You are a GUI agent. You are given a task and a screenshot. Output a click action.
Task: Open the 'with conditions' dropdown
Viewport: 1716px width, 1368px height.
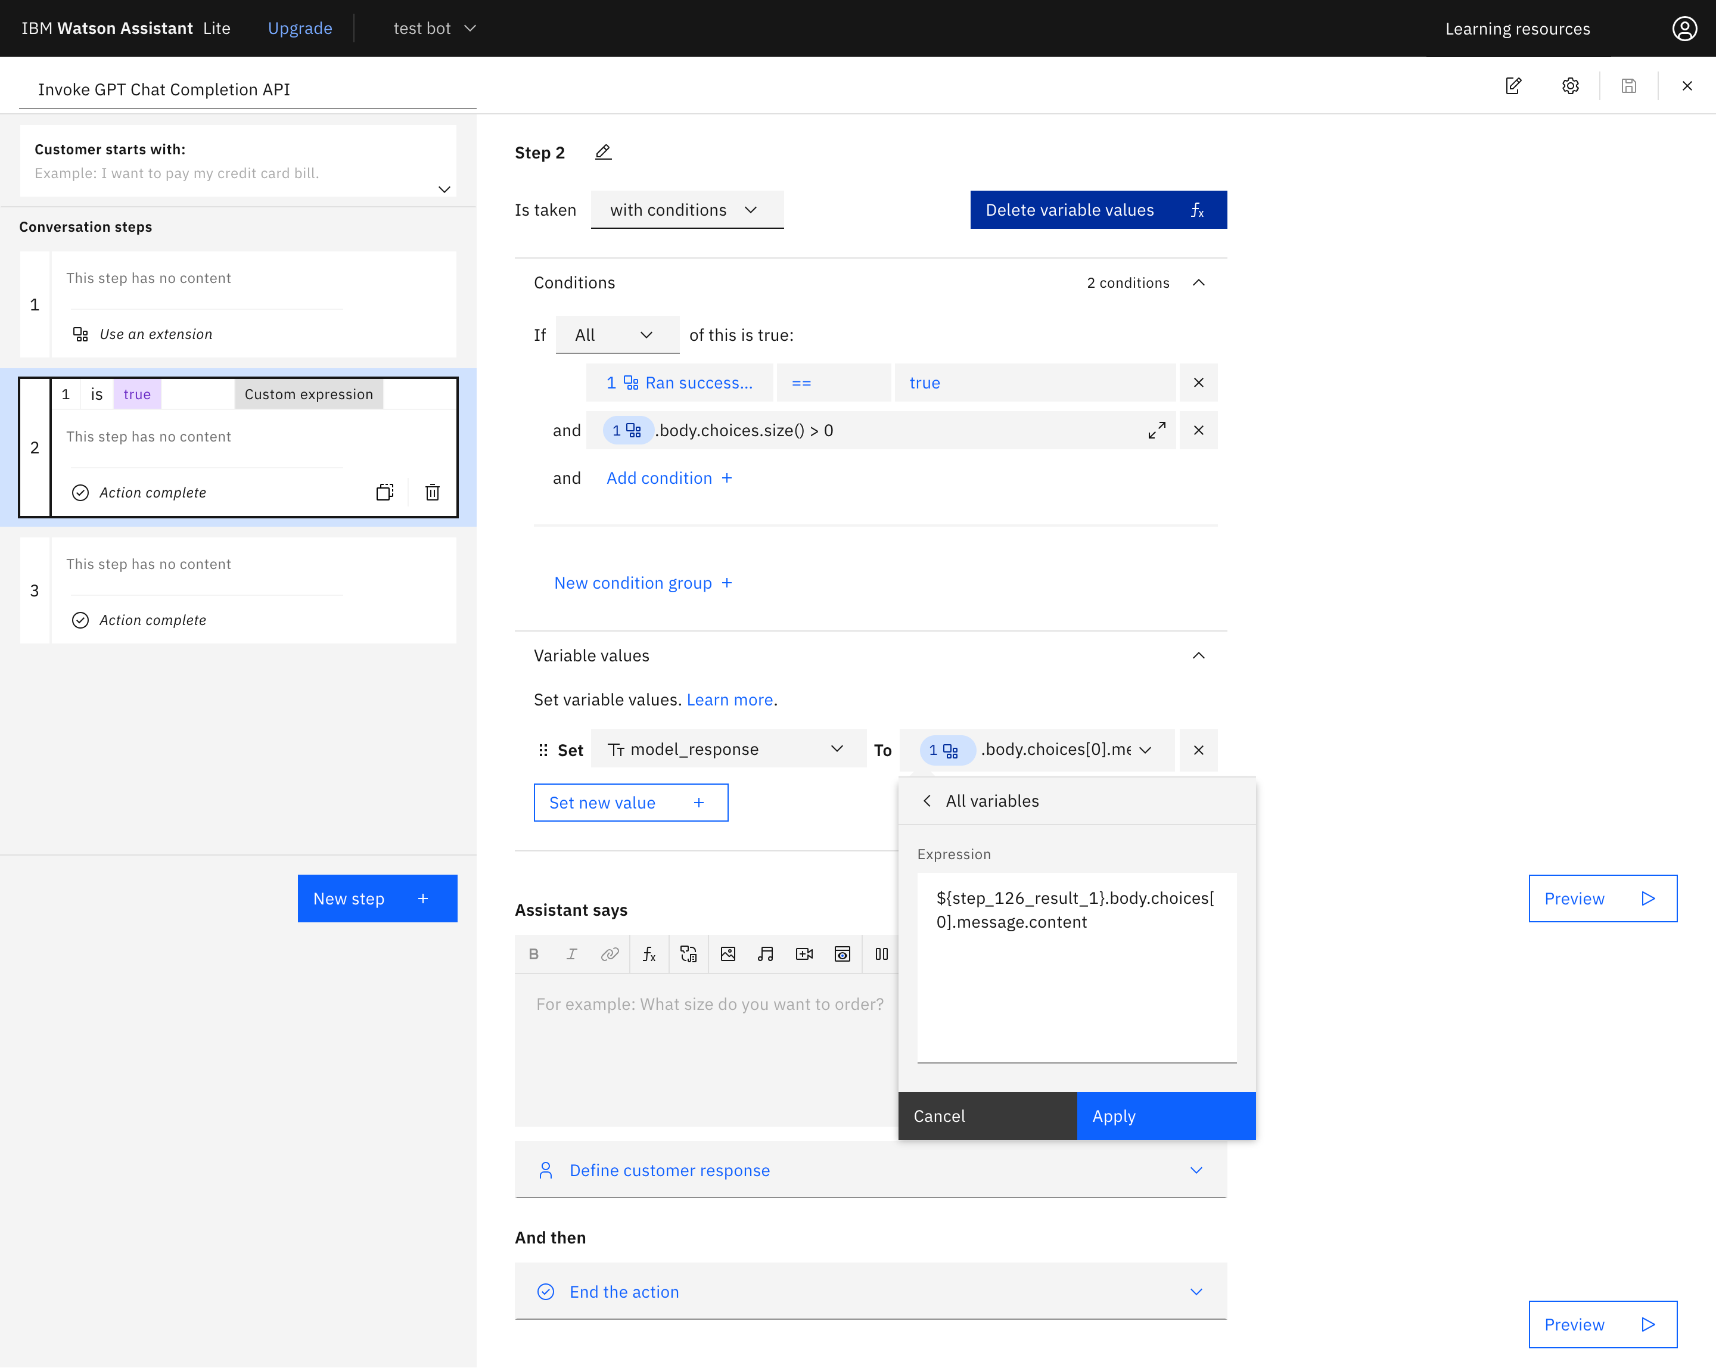click(x=686, y=210)
